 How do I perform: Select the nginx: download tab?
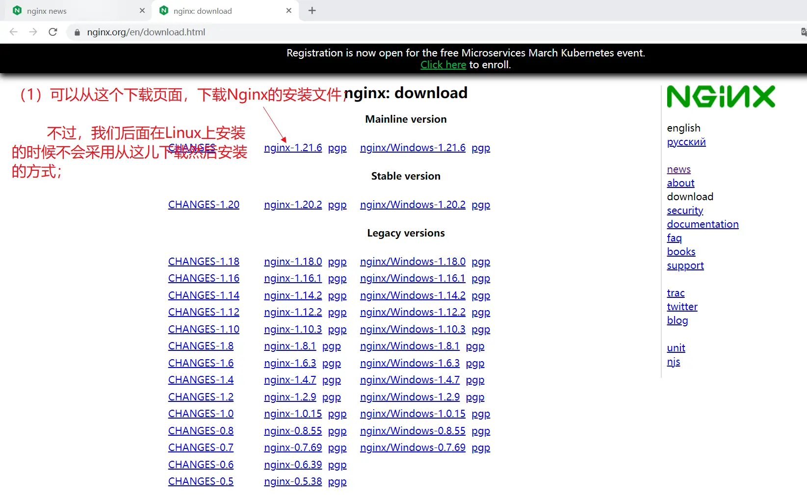click(225, 11)
